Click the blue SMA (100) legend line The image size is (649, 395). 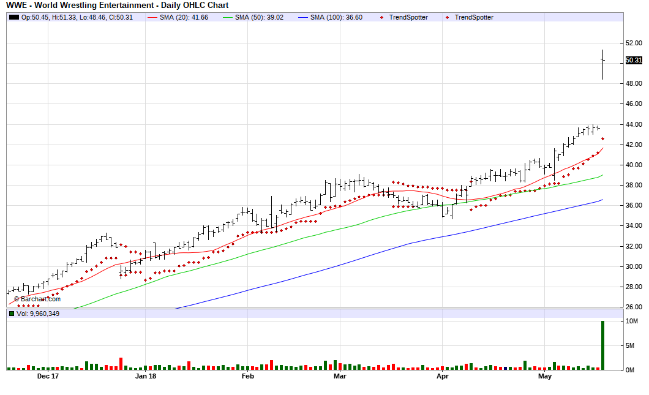(x=304, y=17)
